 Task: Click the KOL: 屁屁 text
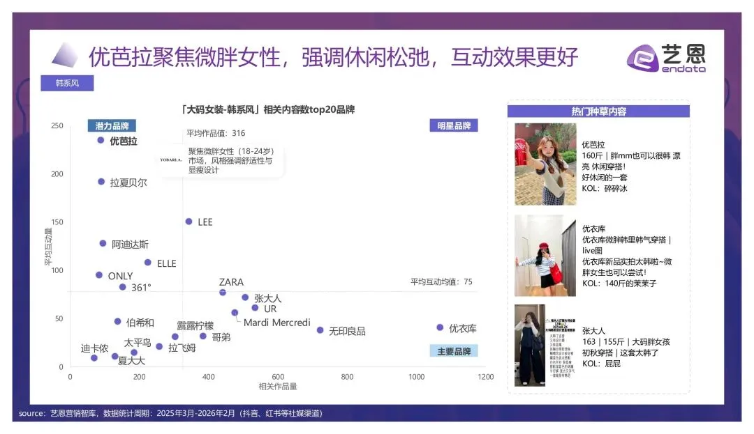601,364
